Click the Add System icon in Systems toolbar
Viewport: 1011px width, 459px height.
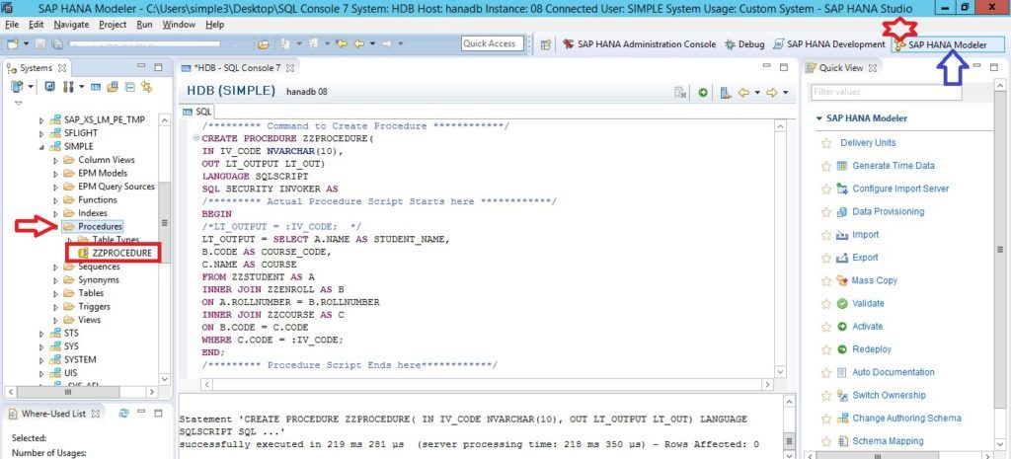(x=16, y=87)
